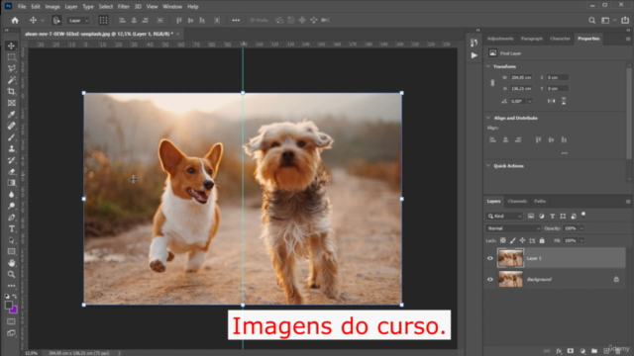
Task: Click the purple background color swatch
Action: click(x=14, y=310)
